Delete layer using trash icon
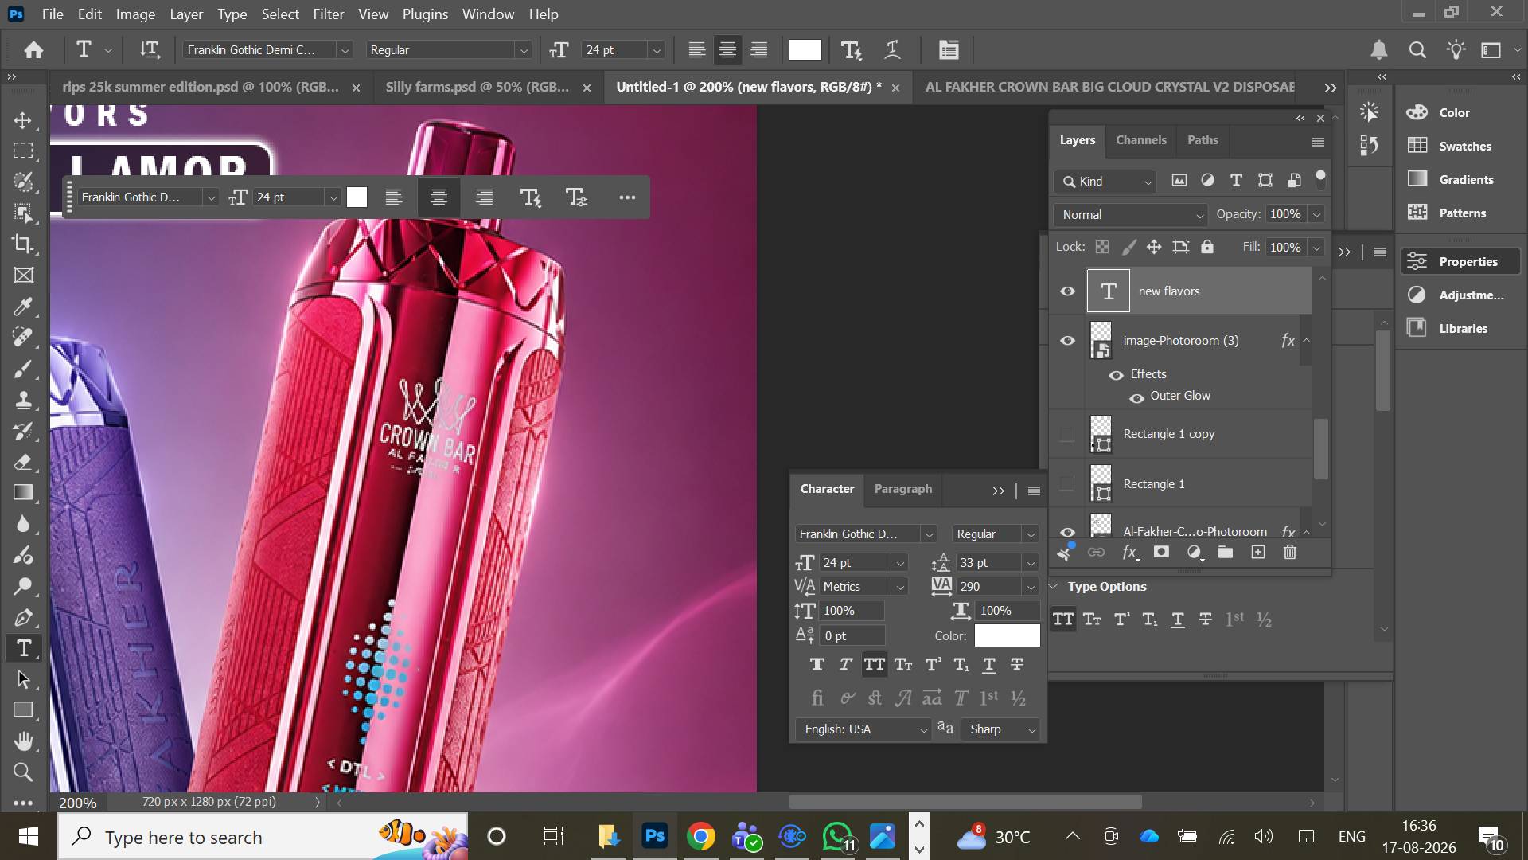Image resolution: width=1528 pixels, height=860 pixels. 1290,552
